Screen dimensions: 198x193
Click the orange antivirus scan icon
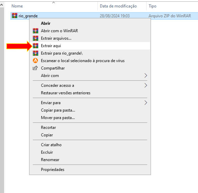pos(35,61)
